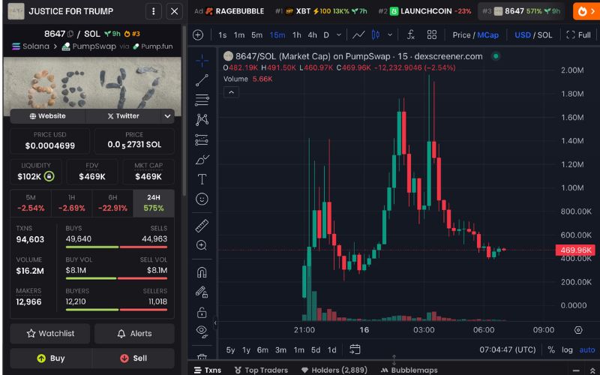Click the Buy button
This screenshot has width=600, height=375.
click(x=51, y=358)
